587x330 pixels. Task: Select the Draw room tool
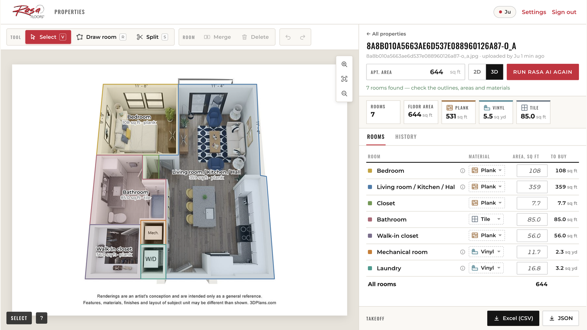pyautogui.click(x=101, y=37)
